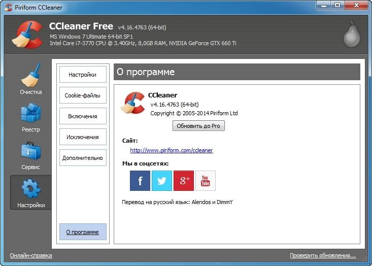Click the title bar CCleaner app icon
The image size is (372, 266).
click(x=9, y=7)
